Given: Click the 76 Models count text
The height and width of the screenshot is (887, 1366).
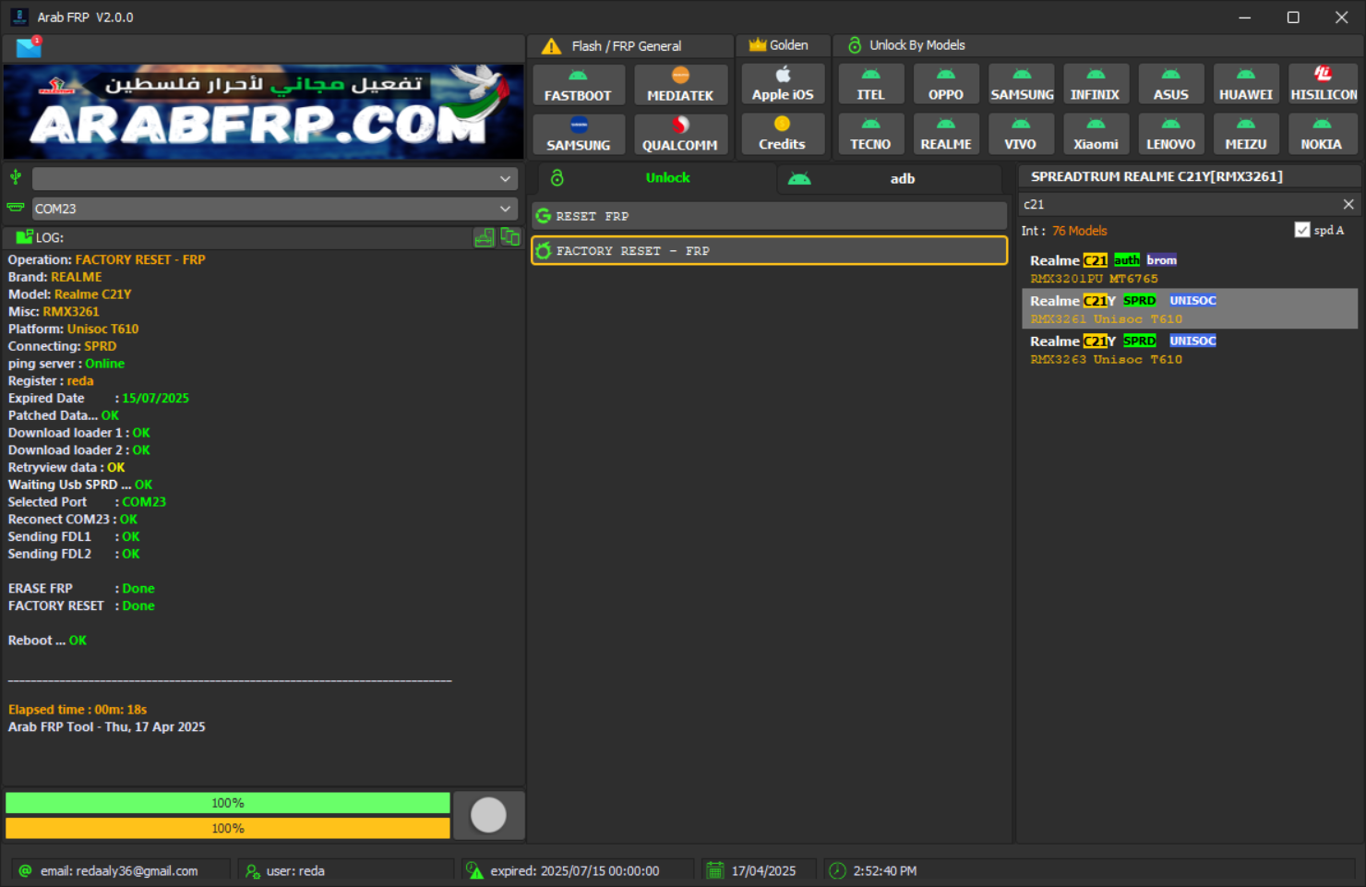Looking at the screenshot, I should [1079, 231].
